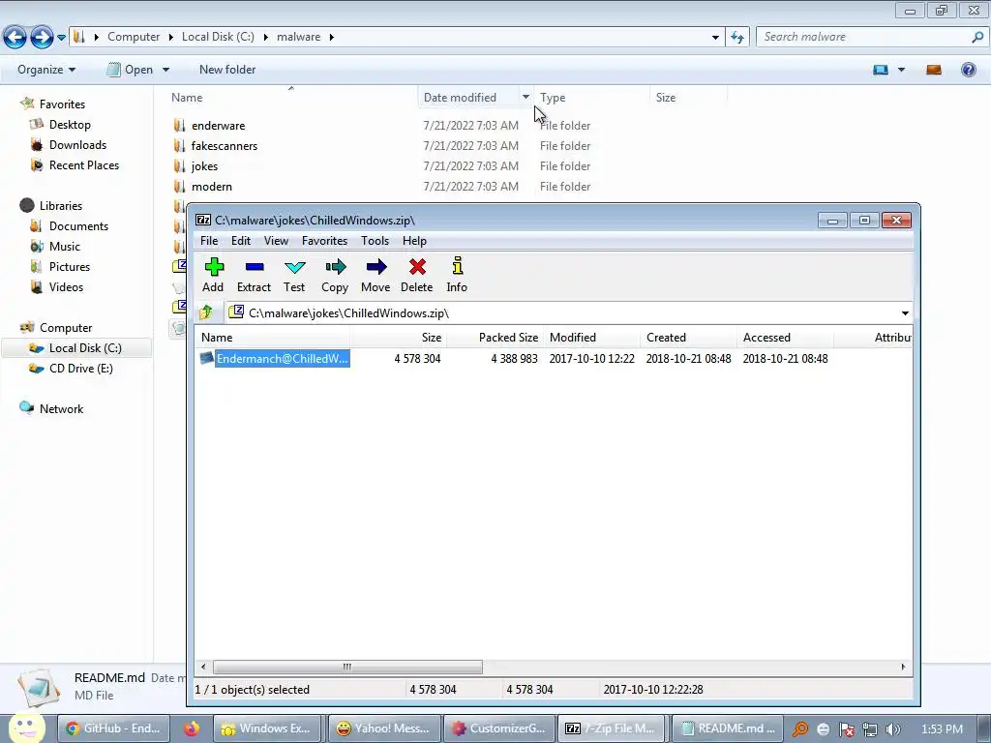Click the 7-Zip horizontal scrollbar thumb
The image size is (991, 743).
(347, 667)
